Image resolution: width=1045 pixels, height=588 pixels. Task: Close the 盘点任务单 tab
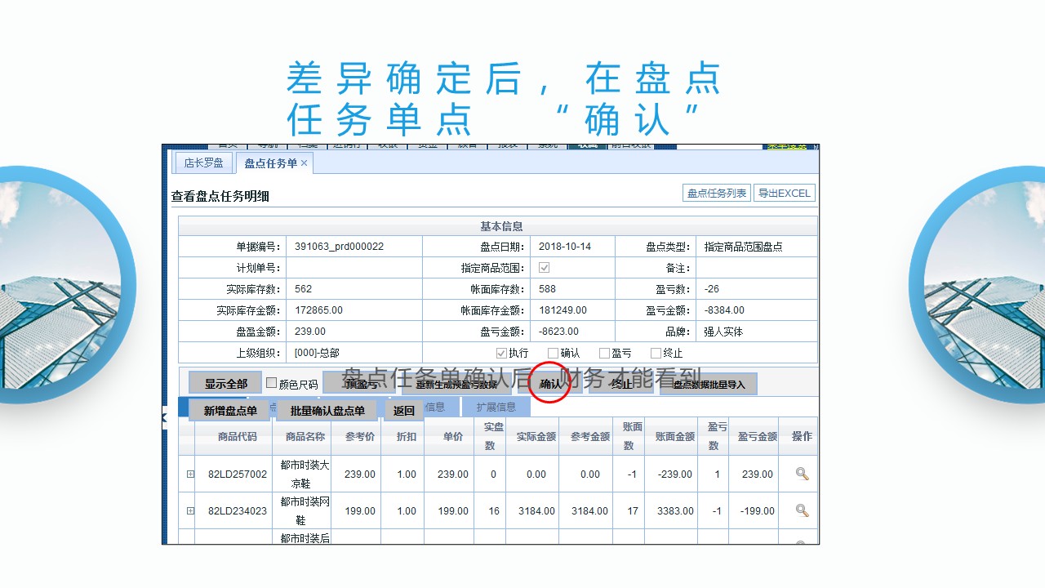coord(305,163)
